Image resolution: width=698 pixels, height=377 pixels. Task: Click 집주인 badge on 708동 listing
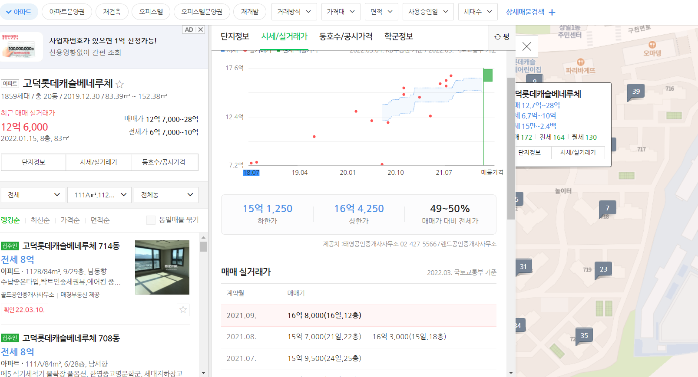click(x=10, y=338)
